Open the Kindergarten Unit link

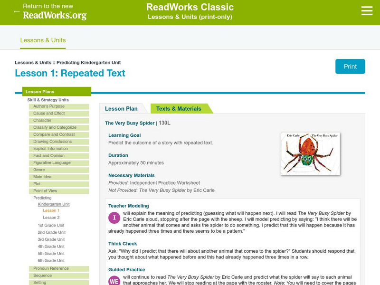(54, 204)
